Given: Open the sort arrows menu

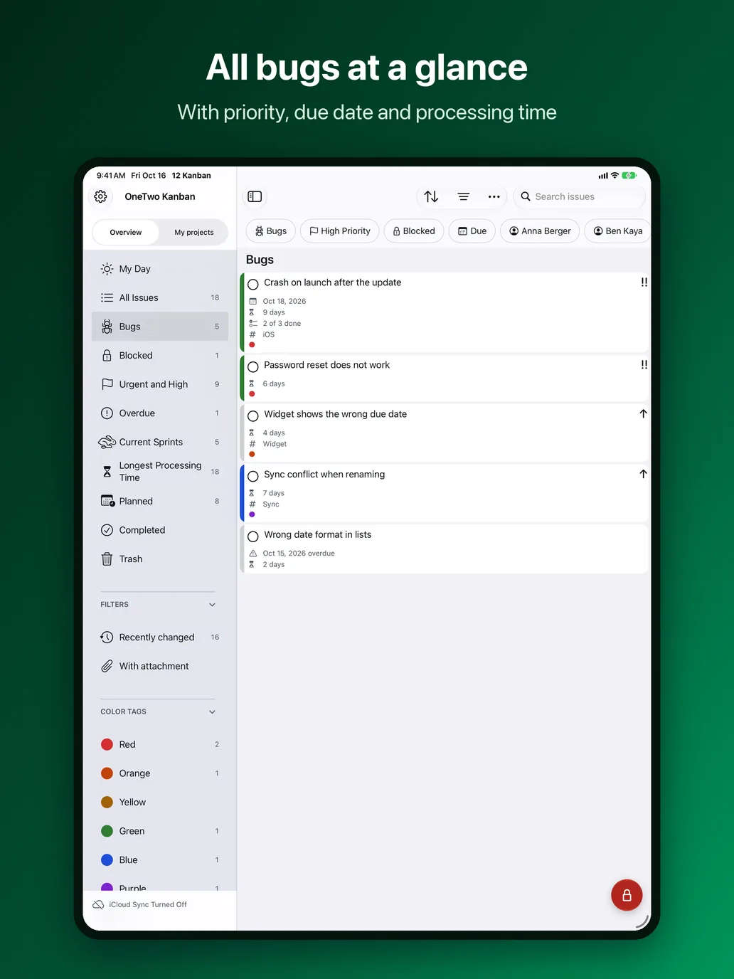Looking at the screenshot, I should (431, 196).
